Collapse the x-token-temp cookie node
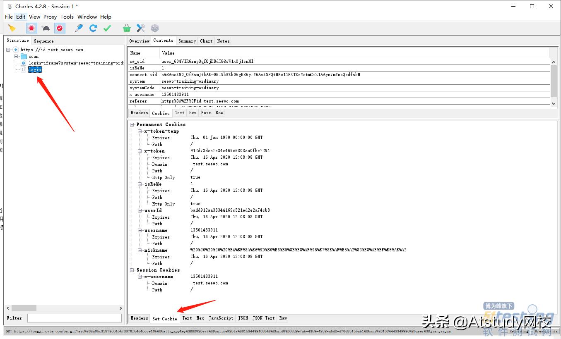This screenshot has height=339, width=561. [x=140, y=131]
